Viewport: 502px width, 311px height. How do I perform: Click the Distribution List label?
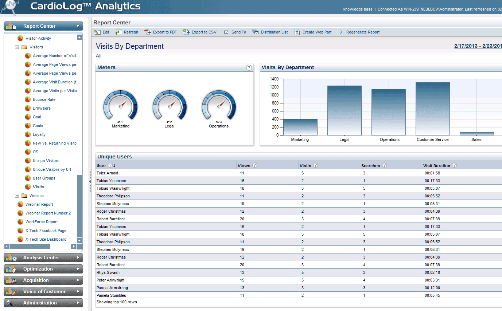274,32
